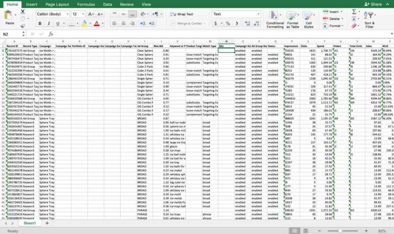Click the insert function fx icon
The height and width of the screenshot is (234, 394).
click(x=51, y=34)
